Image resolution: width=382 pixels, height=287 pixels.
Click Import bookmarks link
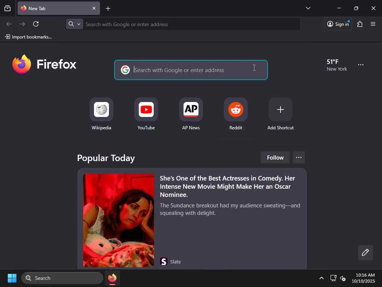click(28, 37)
